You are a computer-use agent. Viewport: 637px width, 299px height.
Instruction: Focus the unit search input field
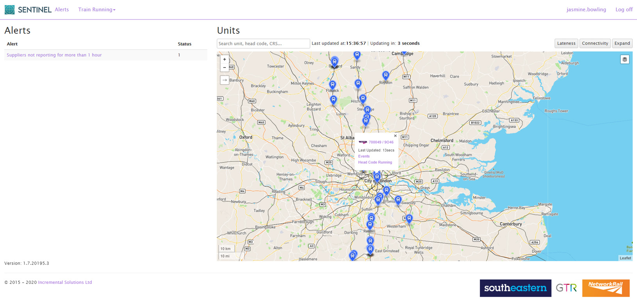click(263, 43)
